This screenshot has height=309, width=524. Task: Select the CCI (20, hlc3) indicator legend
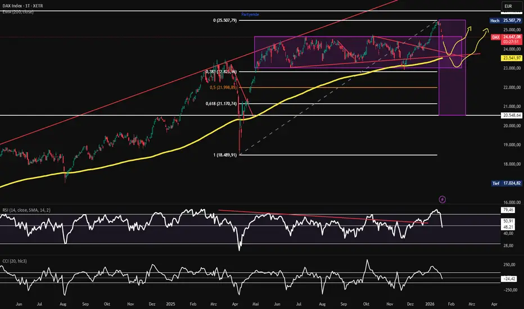click(x=15, y=261)
